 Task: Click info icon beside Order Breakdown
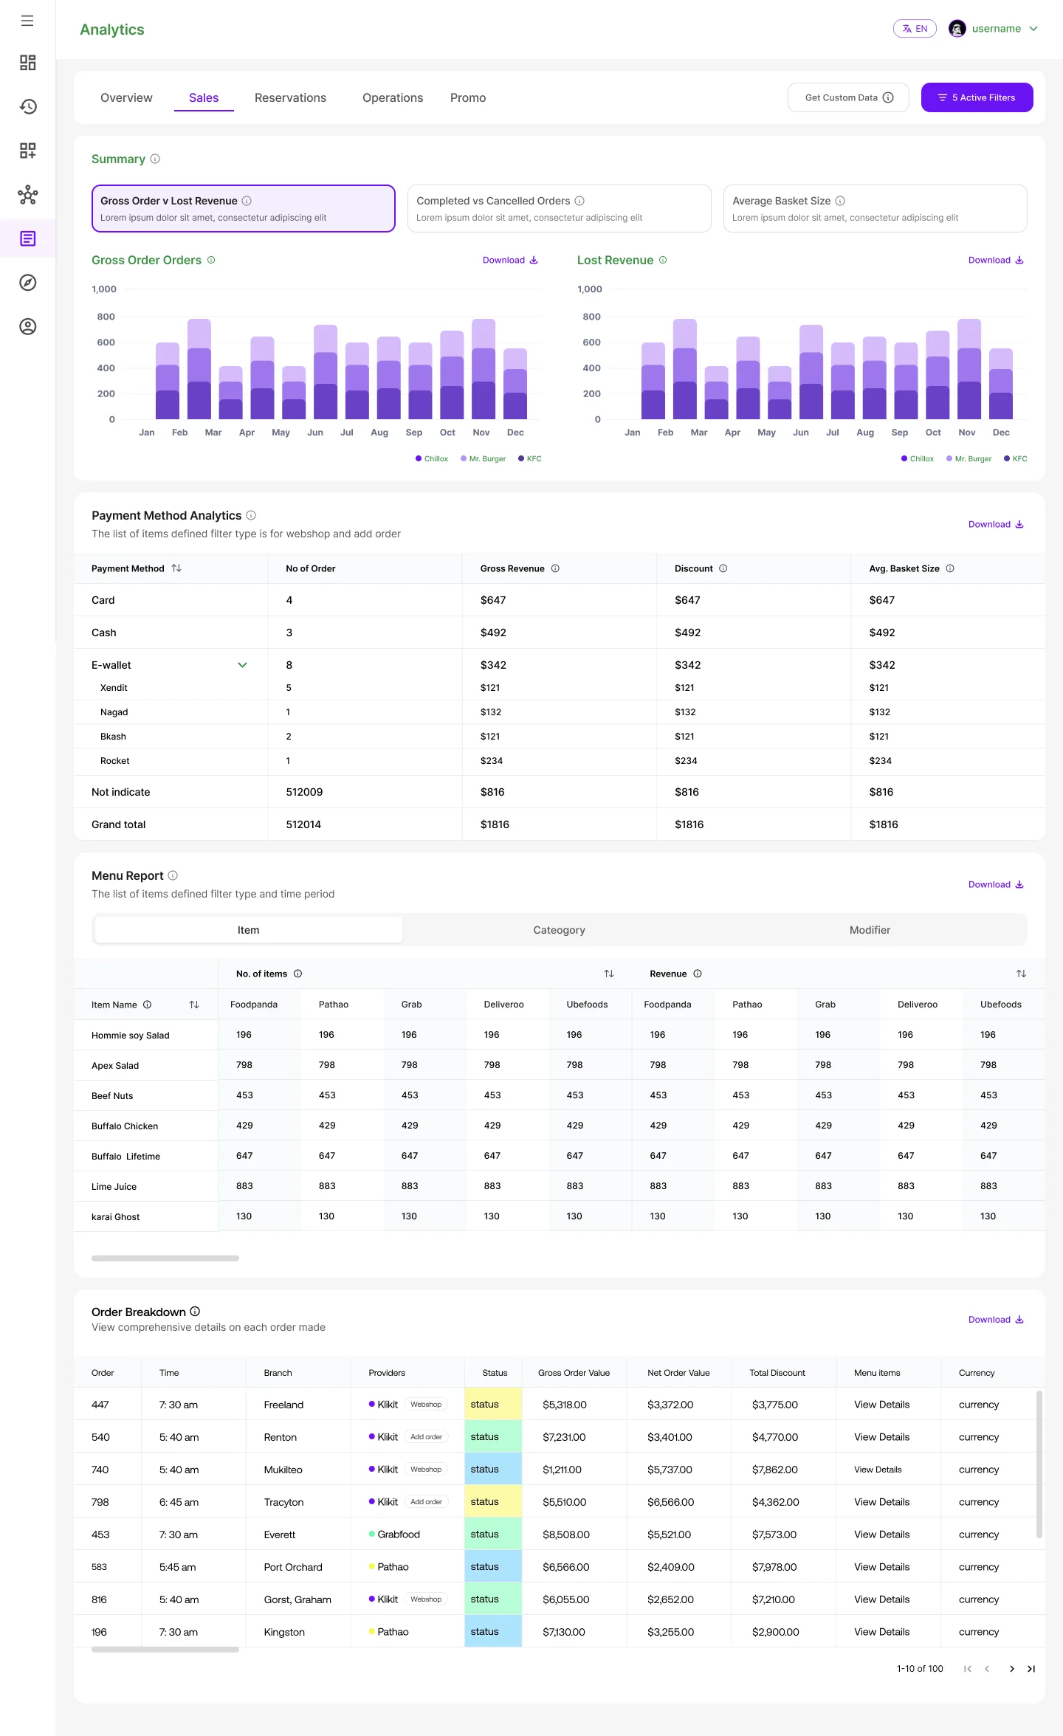point(195,1312)
